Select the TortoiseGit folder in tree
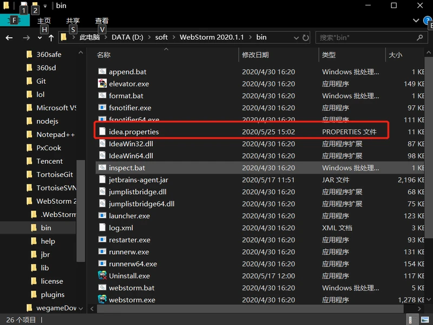This screenshot has width=433, height=325. (x=55, y=174)
